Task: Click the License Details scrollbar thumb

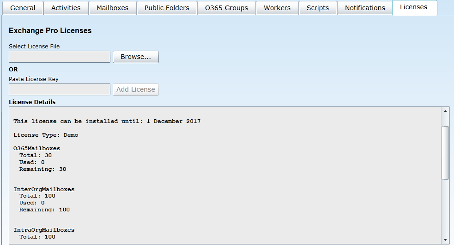Action: (445, 152)
